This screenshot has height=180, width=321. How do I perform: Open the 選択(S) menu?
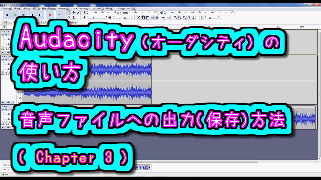point(27,9)
